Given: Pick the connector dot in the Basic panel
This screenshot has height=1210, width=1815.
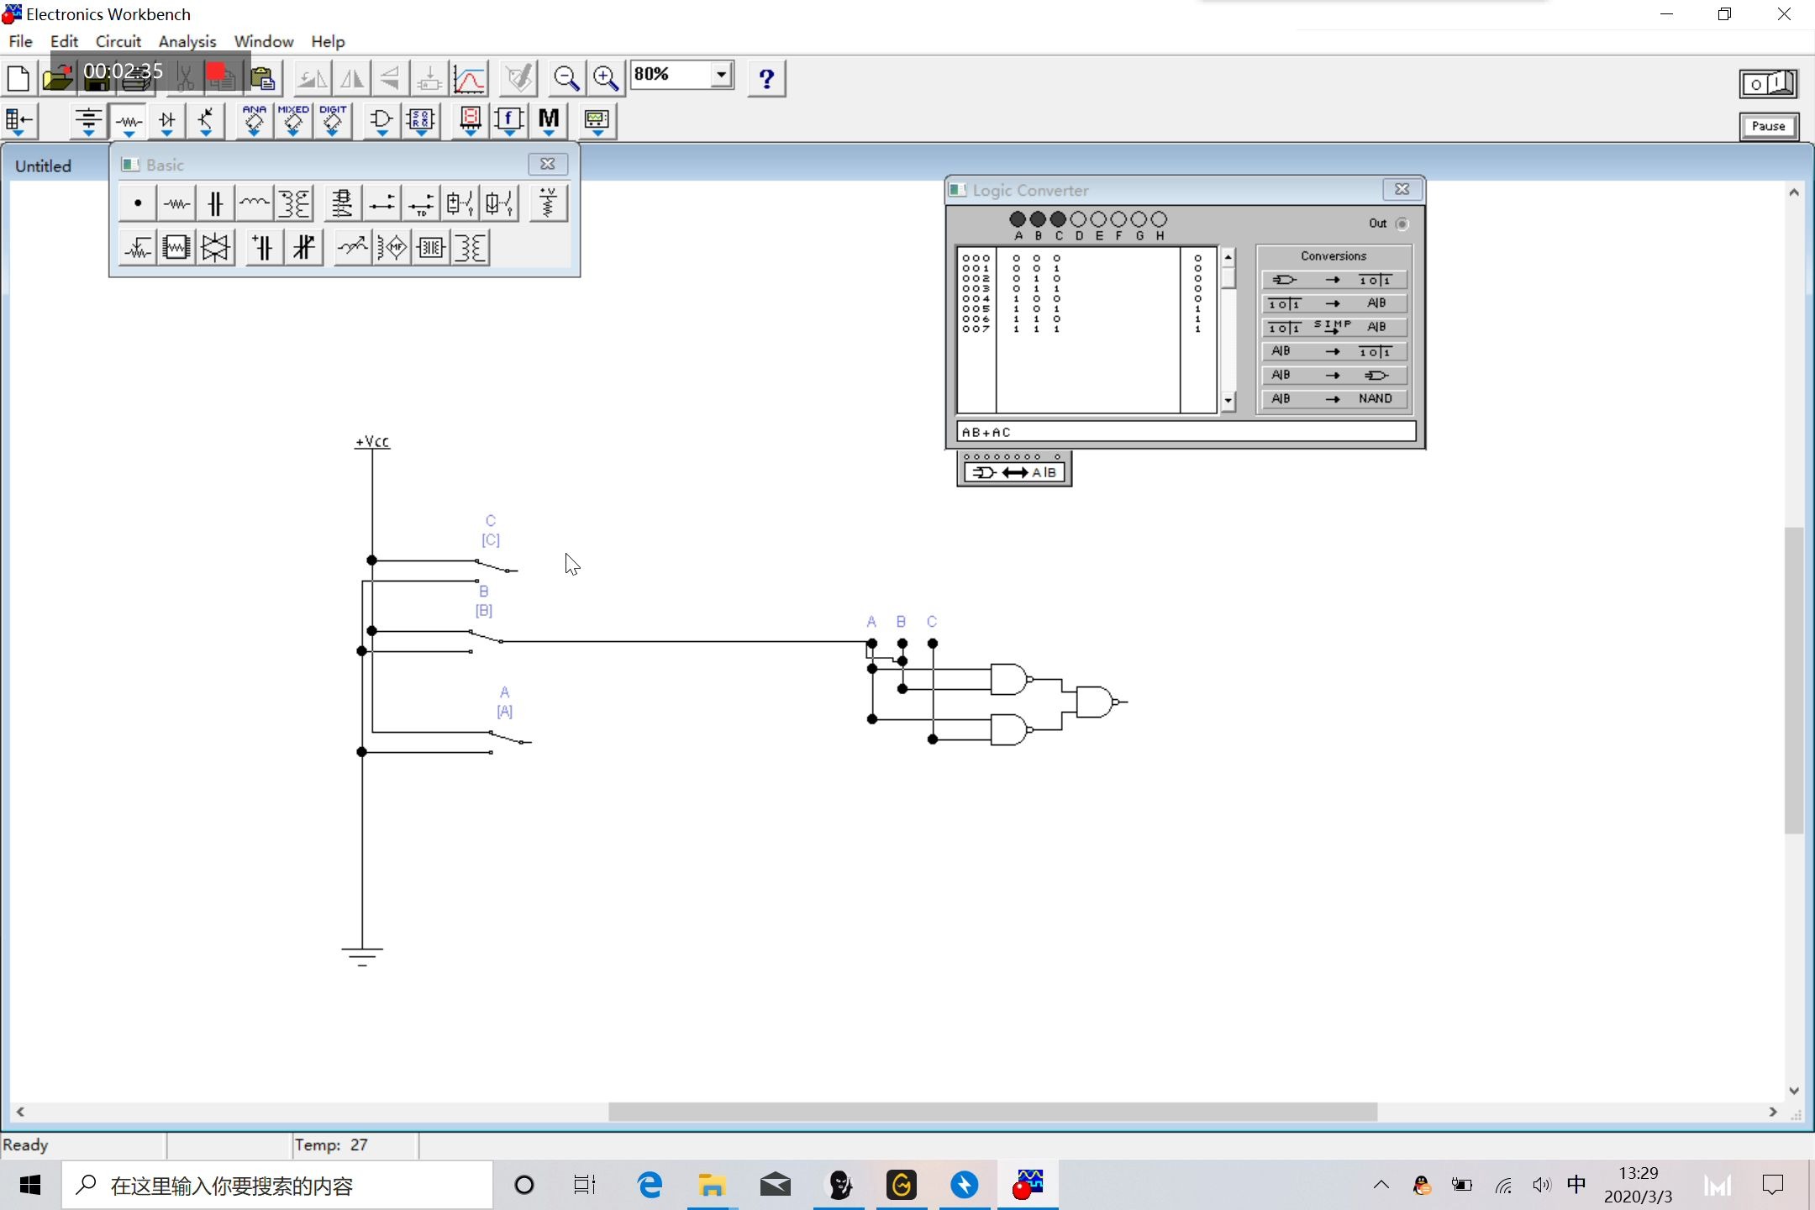Looking at the screenshot, I should coord(138,203).
